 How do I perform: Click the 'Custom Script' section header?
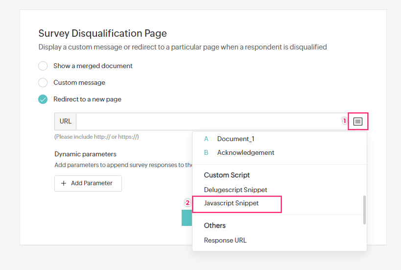pyautogui.click(x=227, y=175)
